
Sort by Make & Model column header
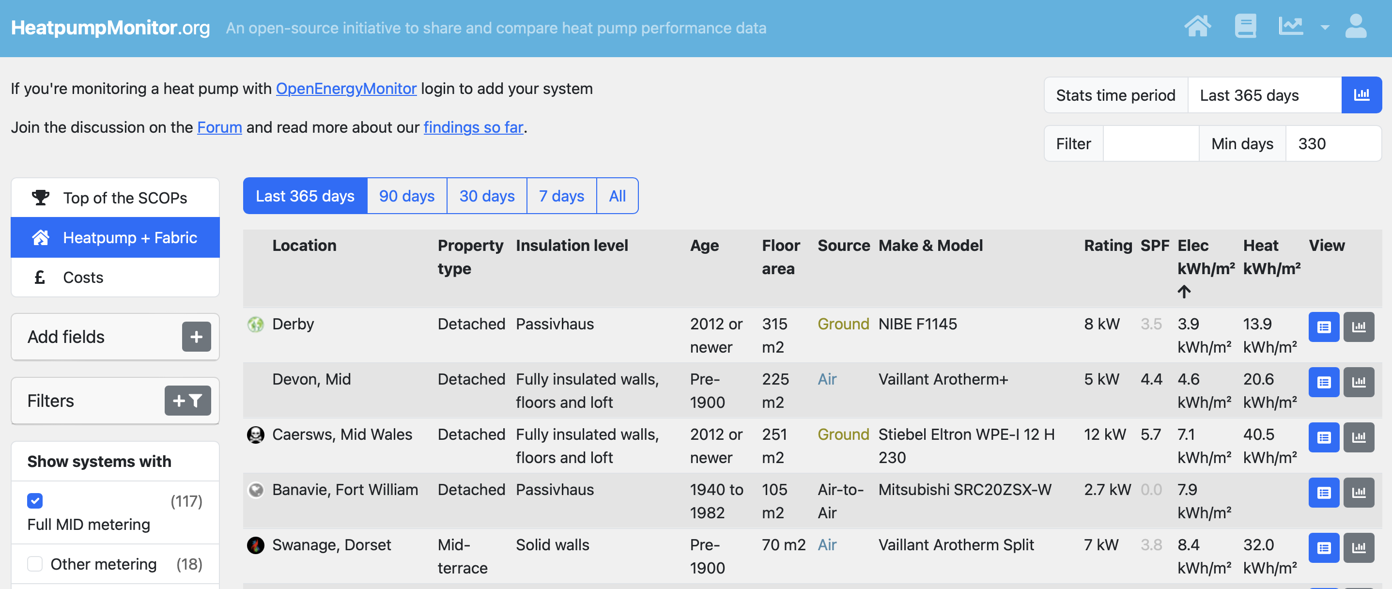pos(930,245)
